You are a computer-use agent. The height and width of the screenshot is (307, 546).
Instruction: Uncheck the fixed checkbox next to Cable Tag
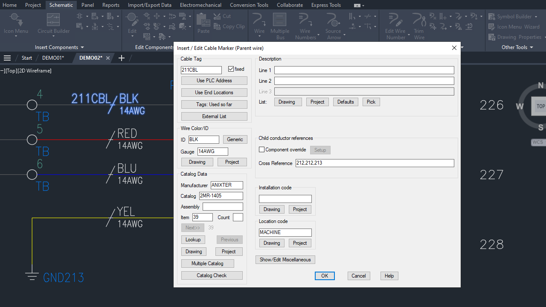point(231,69)
